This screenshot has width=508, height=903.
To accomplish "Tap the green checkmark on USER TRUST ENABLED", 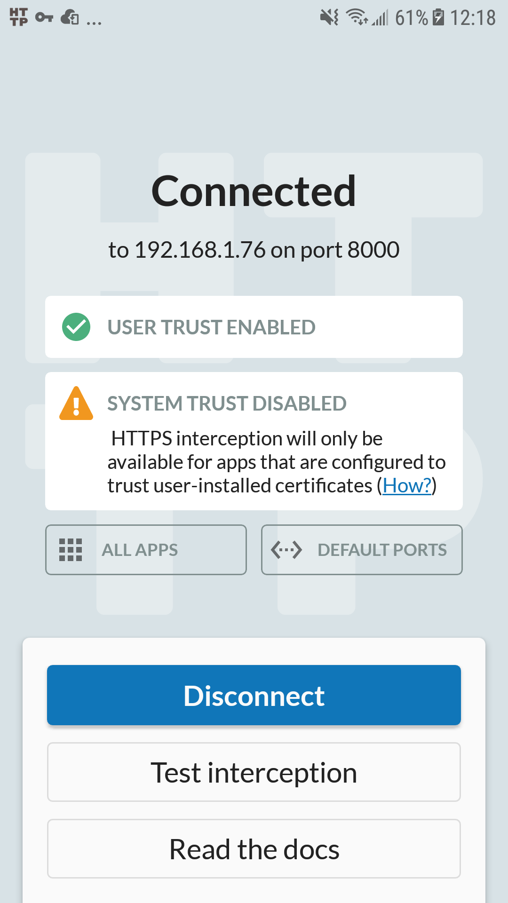I will [76, 326].
